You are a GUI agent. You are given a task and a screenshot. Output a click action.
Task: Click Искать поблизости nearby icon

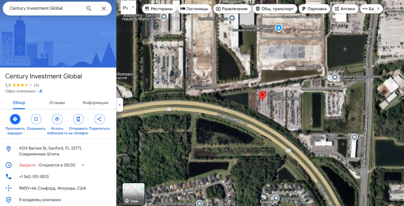coord(57,119)
